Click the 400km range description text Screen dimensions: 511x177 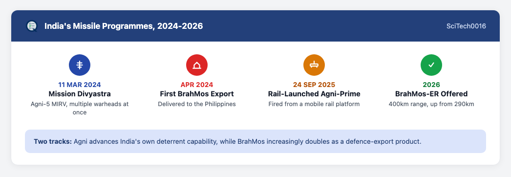point(431,104)
